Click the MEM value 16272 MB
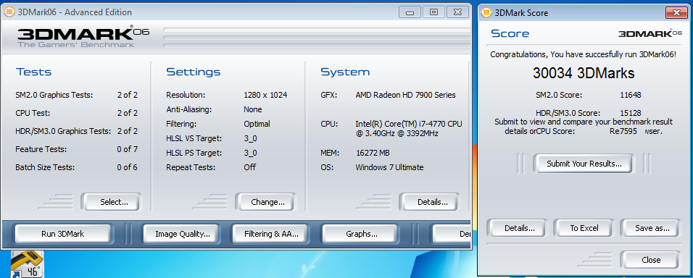 [373, 153]
